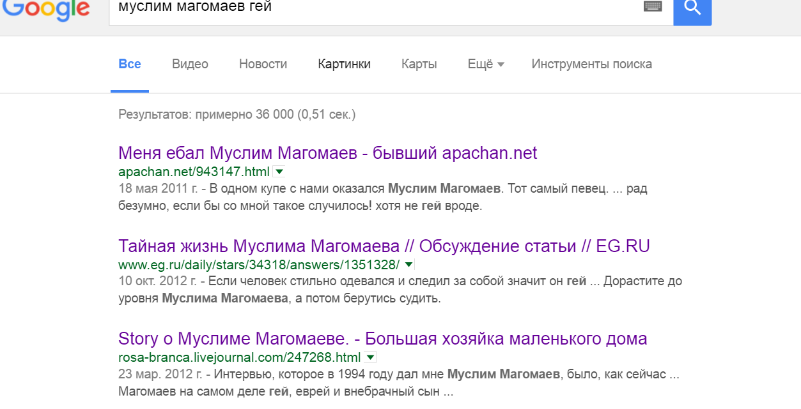Image resolution: width=801 pixels, height=409 pixels.
Task: Click the www.eg.ru/daily/stars green URL
Action: click(259, 264)
